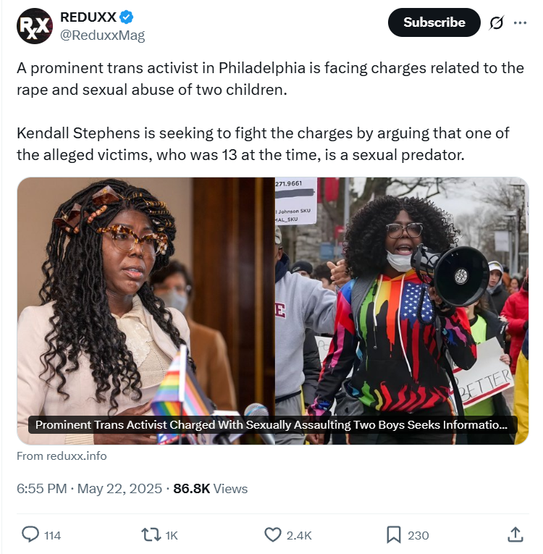Click the article headline caption overlay
This screenshot has width=543, height=554.
coord(272,424)
